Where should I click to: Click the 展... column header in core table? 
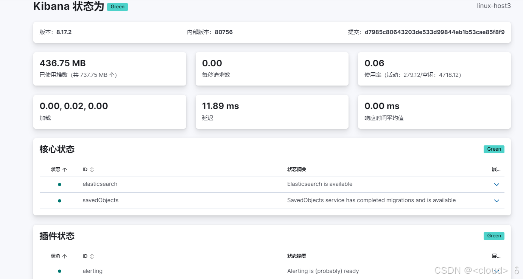496,170
